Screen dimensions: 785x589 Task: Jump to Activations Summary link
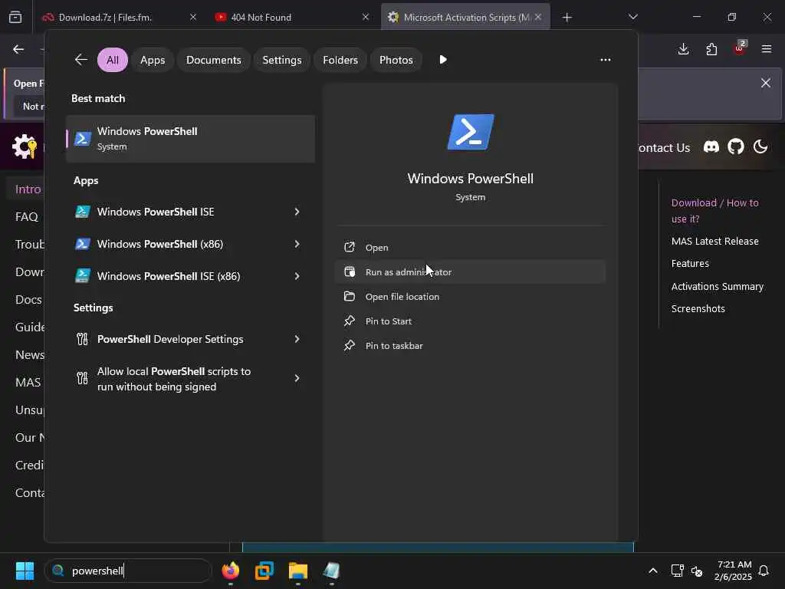tap(718, 287)
